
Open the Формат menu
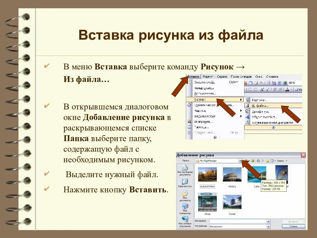coord(208,76)
